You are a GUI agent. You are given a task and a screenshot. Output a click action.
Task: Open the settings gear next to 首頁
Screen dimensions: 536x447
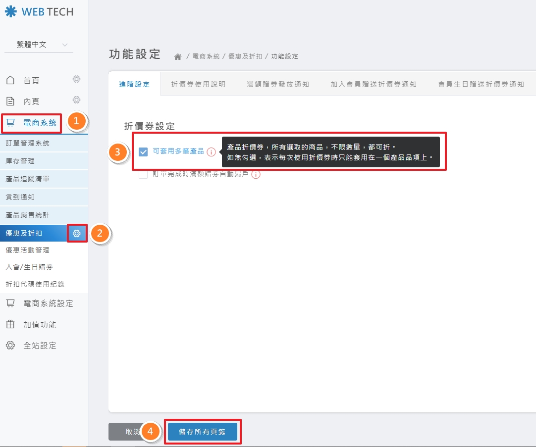[76, 79]
